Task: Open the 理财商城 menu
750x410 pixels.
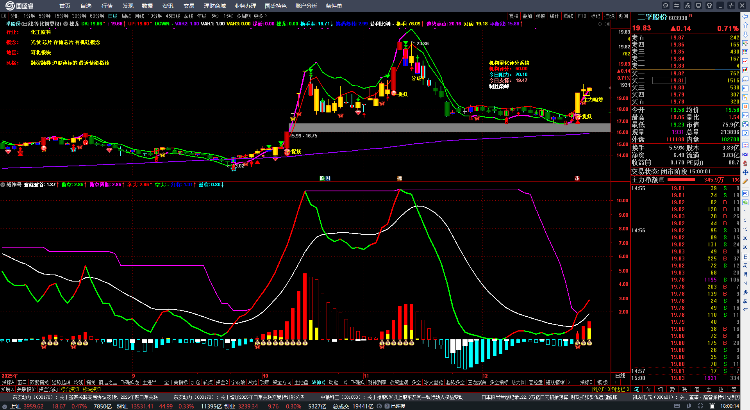Action: [215, 6]
